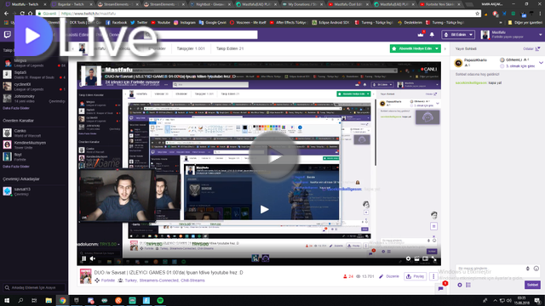Go back in the browser

tap(6, 14)
